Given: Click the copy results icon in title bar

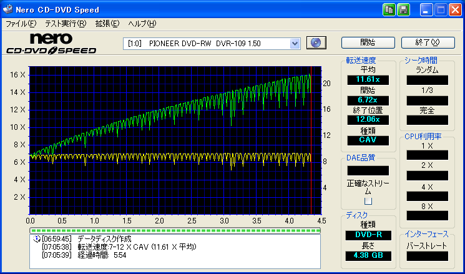Looking at the screenshot, I should click(389, 10).
